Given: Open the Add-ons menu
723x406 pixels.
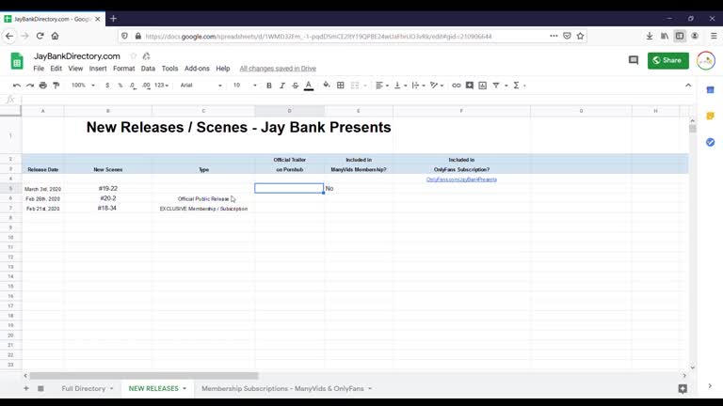Looking at the screenshot, I should 197,68.
